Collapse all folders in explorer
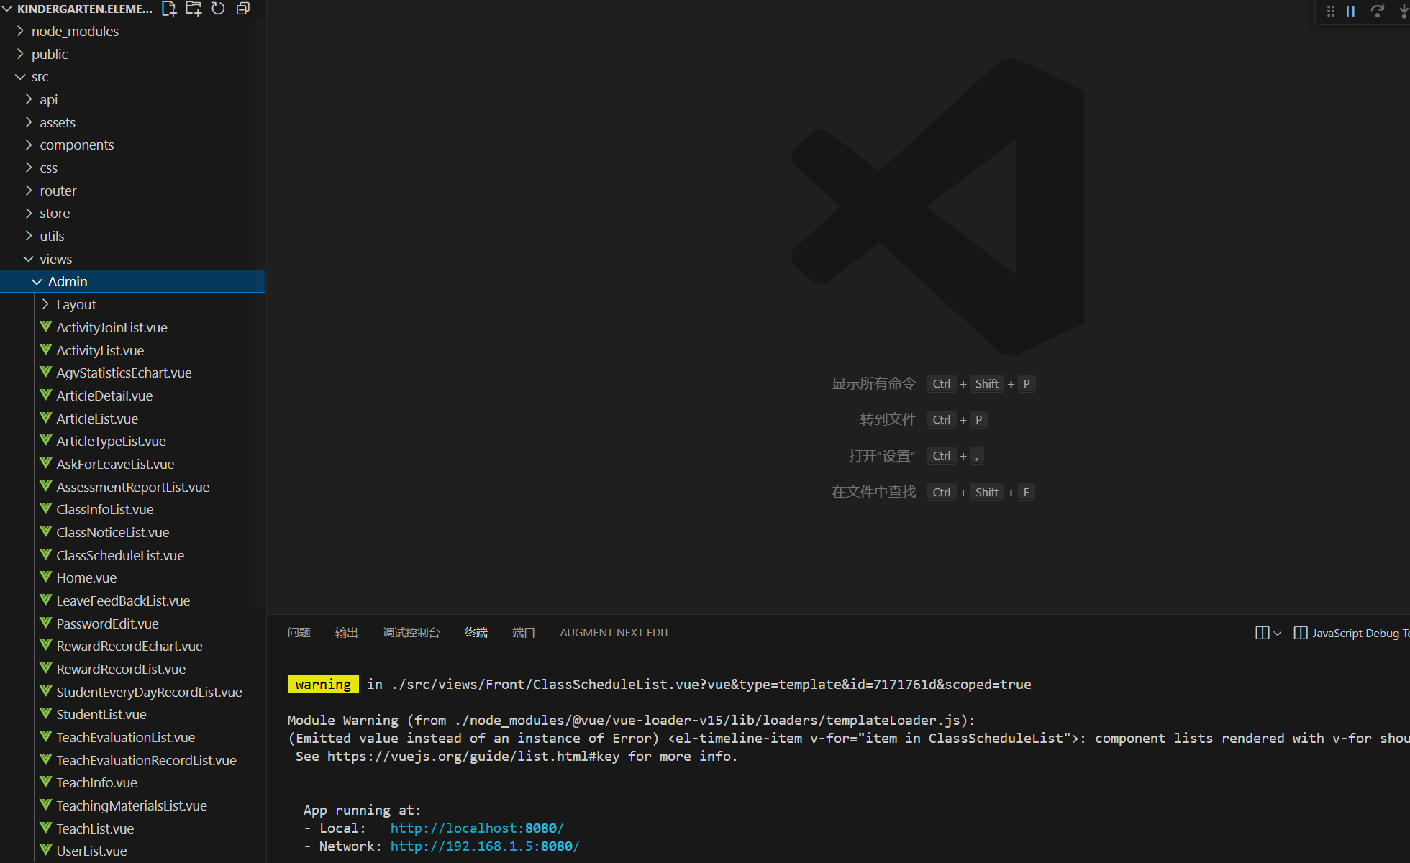The image size is (1410, 863). click(243, 9)
